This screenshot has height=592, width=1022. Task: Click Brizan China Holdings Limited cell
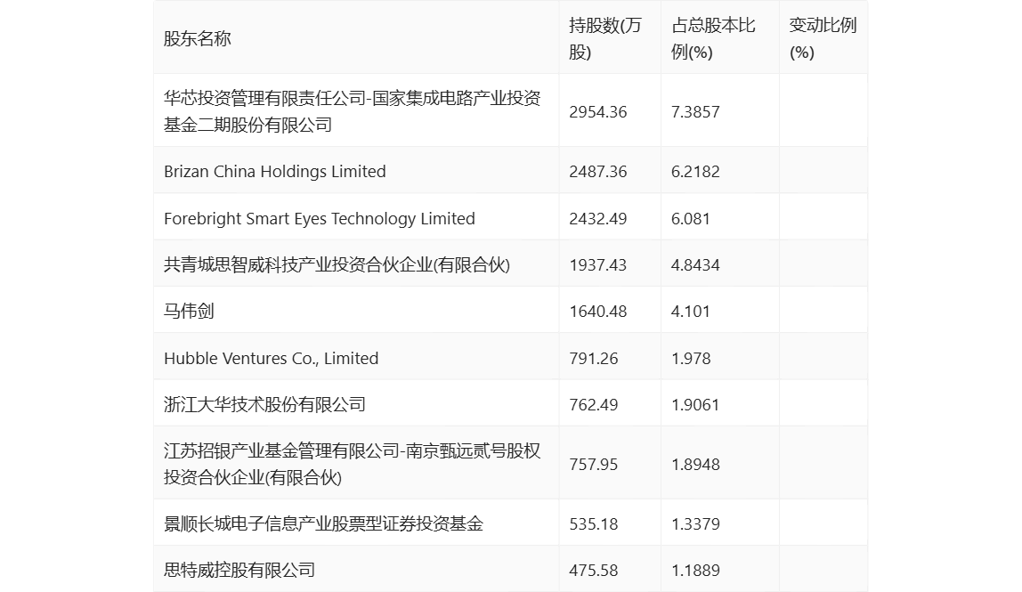[x=275, y=171]
